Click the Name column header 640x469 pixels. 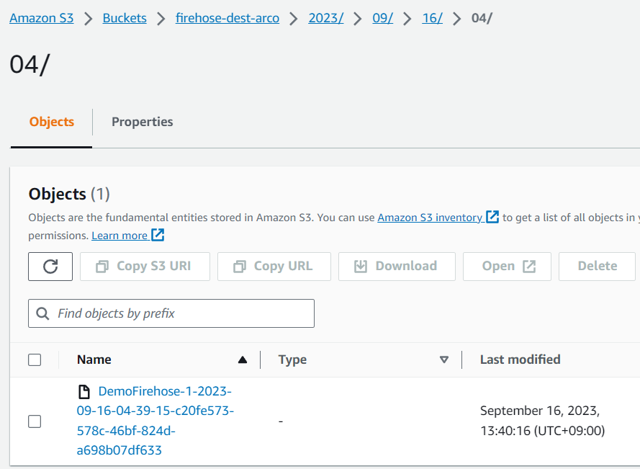click(94, 359)
